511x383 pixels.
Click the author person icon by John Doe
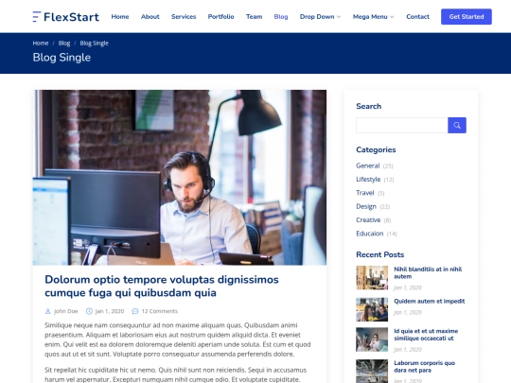pos(47,311)
